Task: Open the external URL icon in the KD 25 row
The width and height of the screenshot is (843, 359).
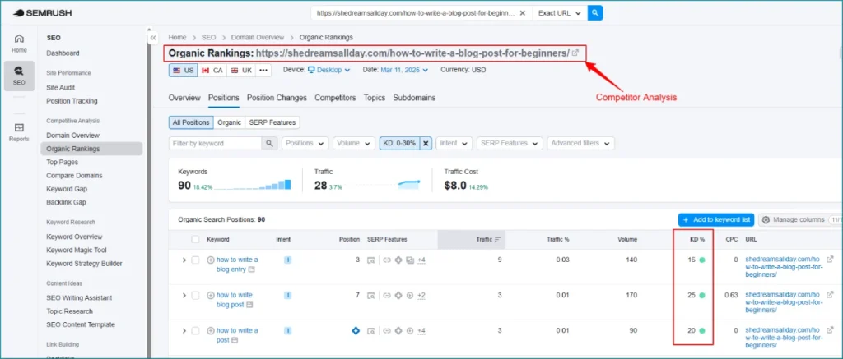Action: 830,295
